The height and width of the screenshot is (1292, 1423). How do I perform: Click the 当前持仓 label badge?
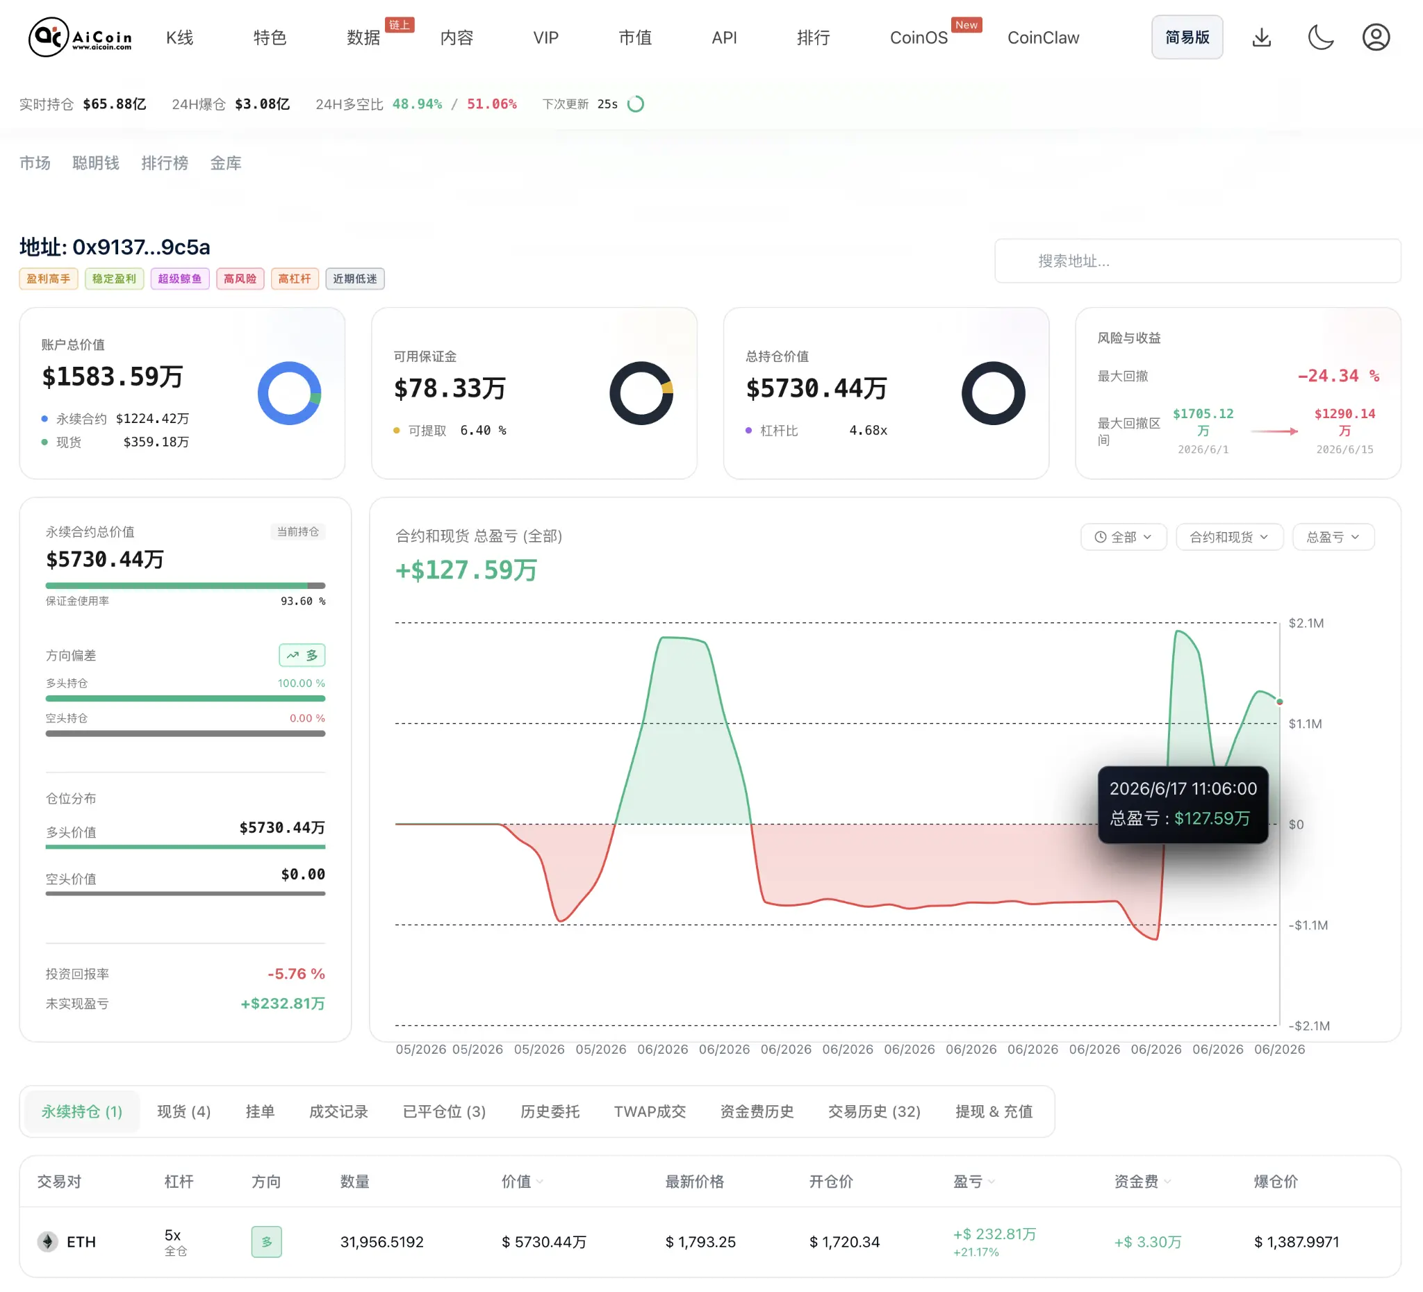(x=298, y=531)
